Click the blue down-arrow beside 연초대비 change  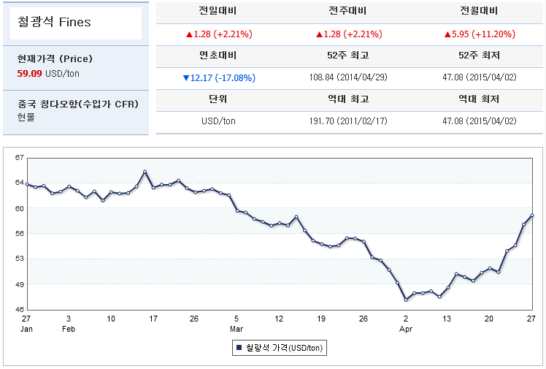[185, 78]
